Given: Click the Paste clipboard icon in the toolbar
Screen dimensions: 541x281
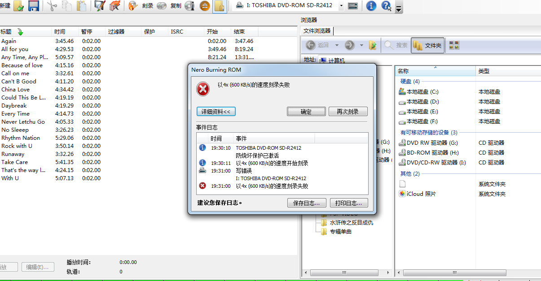Looking at the screenshot, I should (x=81, y=6).
